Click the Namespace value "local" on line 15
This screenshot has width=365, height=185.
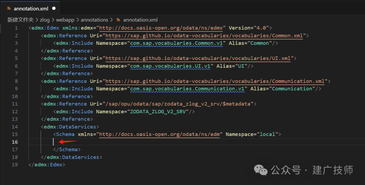[267, 134]
